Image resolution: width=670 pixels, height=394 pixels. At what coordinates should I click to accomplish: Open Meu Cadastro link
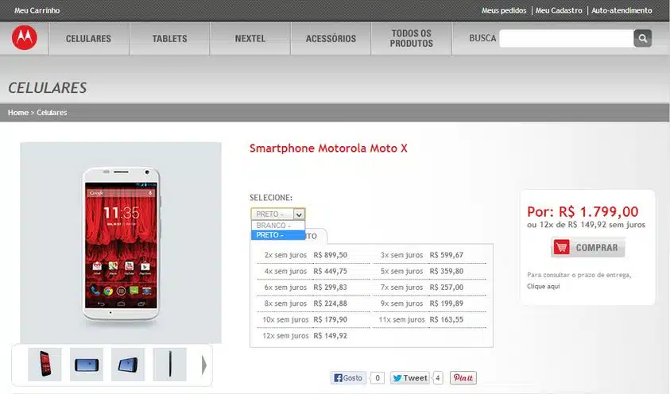pyautogui.click(x=559, y=10)
